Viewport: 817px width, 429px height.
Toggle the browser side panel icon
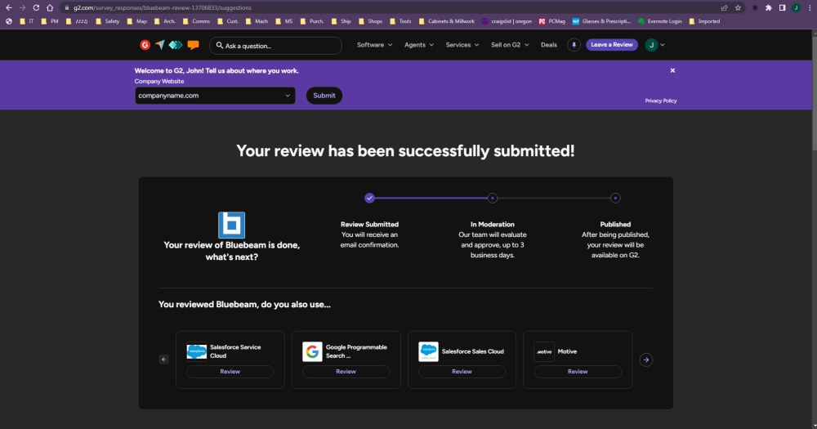(782, 8)
